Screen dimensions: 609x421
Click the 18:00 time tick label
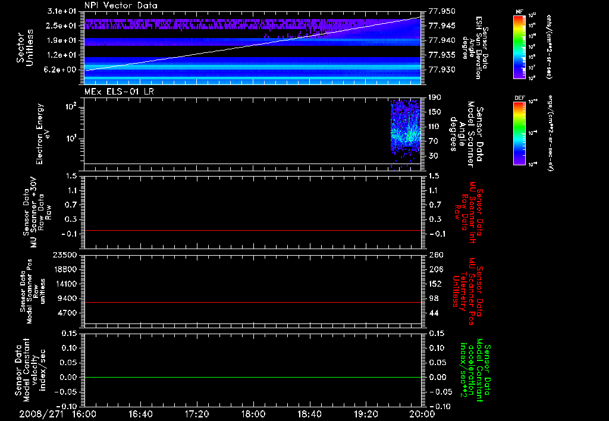point(253,414)
